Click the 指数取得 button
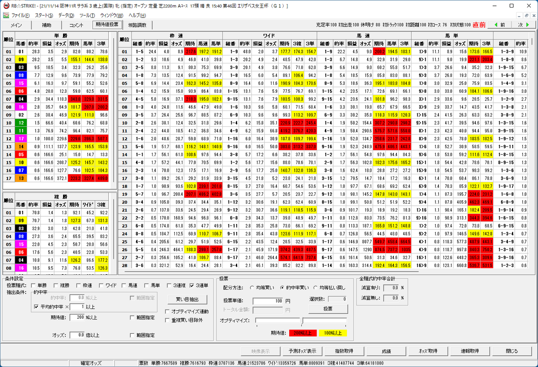This screenshot has width=538, height=367. [x=343, y=351]
